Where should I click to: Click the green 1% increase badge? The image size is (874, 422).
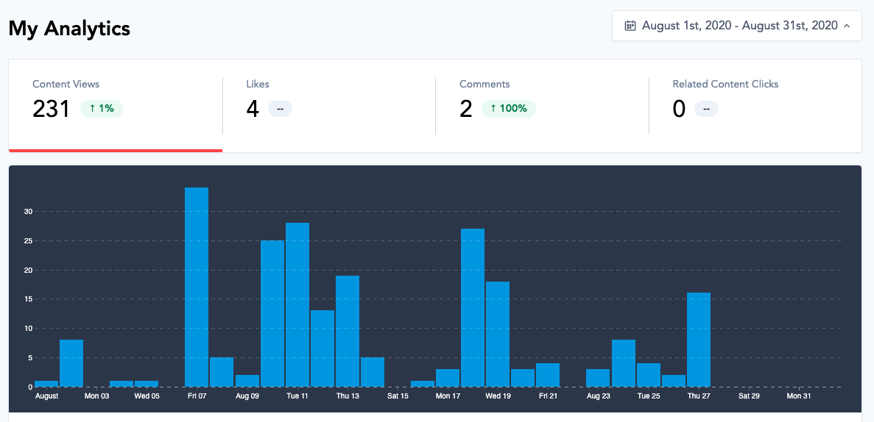pyautogui.click(x=102, y=109)
